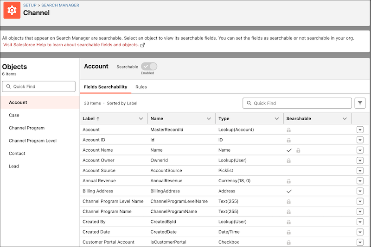Click the checkmark in the Account Name row
This screenshot has width=371, height=247.
point(289,150)
